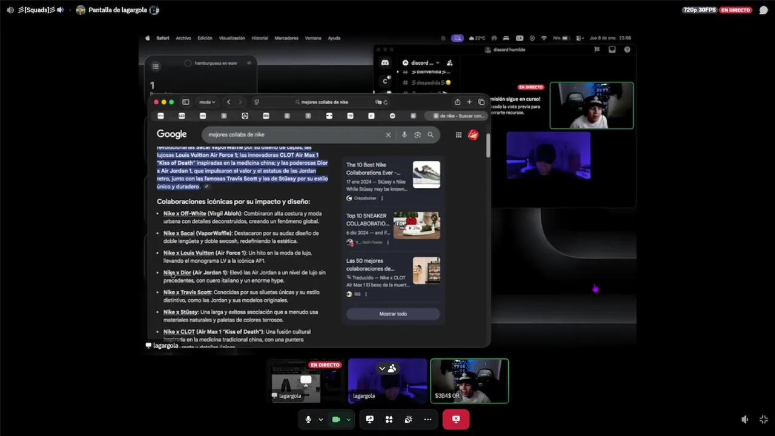The height and width of the screenshot is (436, 775).
Task: Click Safari's address bar showing mejores collabs de nike
Action: pos(325,102)
